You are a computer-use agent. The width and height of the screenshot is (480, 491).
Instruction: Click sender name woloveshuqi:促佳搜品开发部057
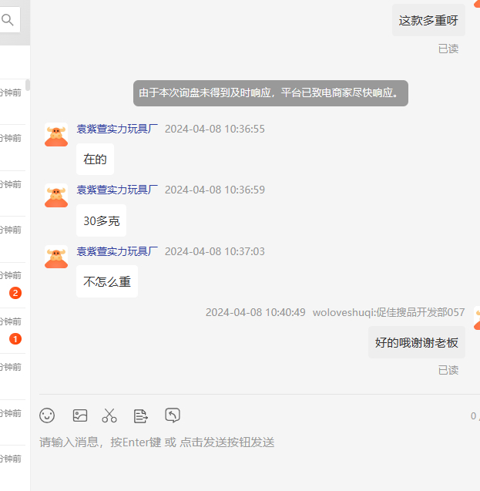click(388, 312)
